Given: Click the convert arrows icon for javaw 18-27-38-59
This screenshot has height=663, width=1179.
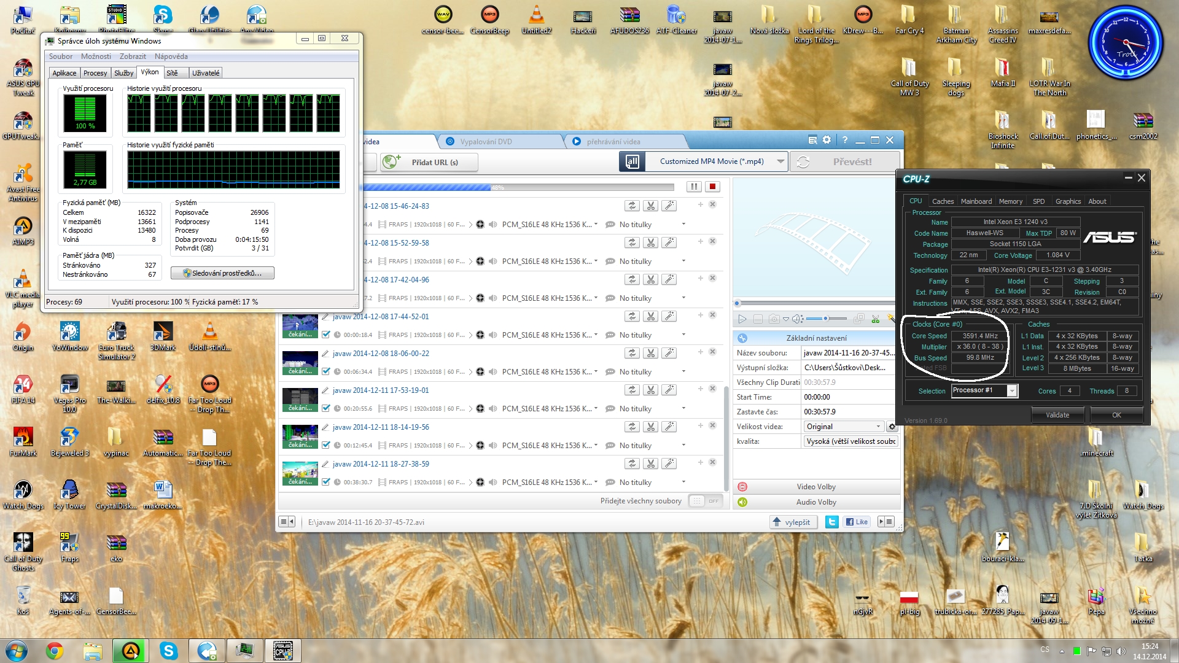Looking at the screenshot, I should [632, 463].
